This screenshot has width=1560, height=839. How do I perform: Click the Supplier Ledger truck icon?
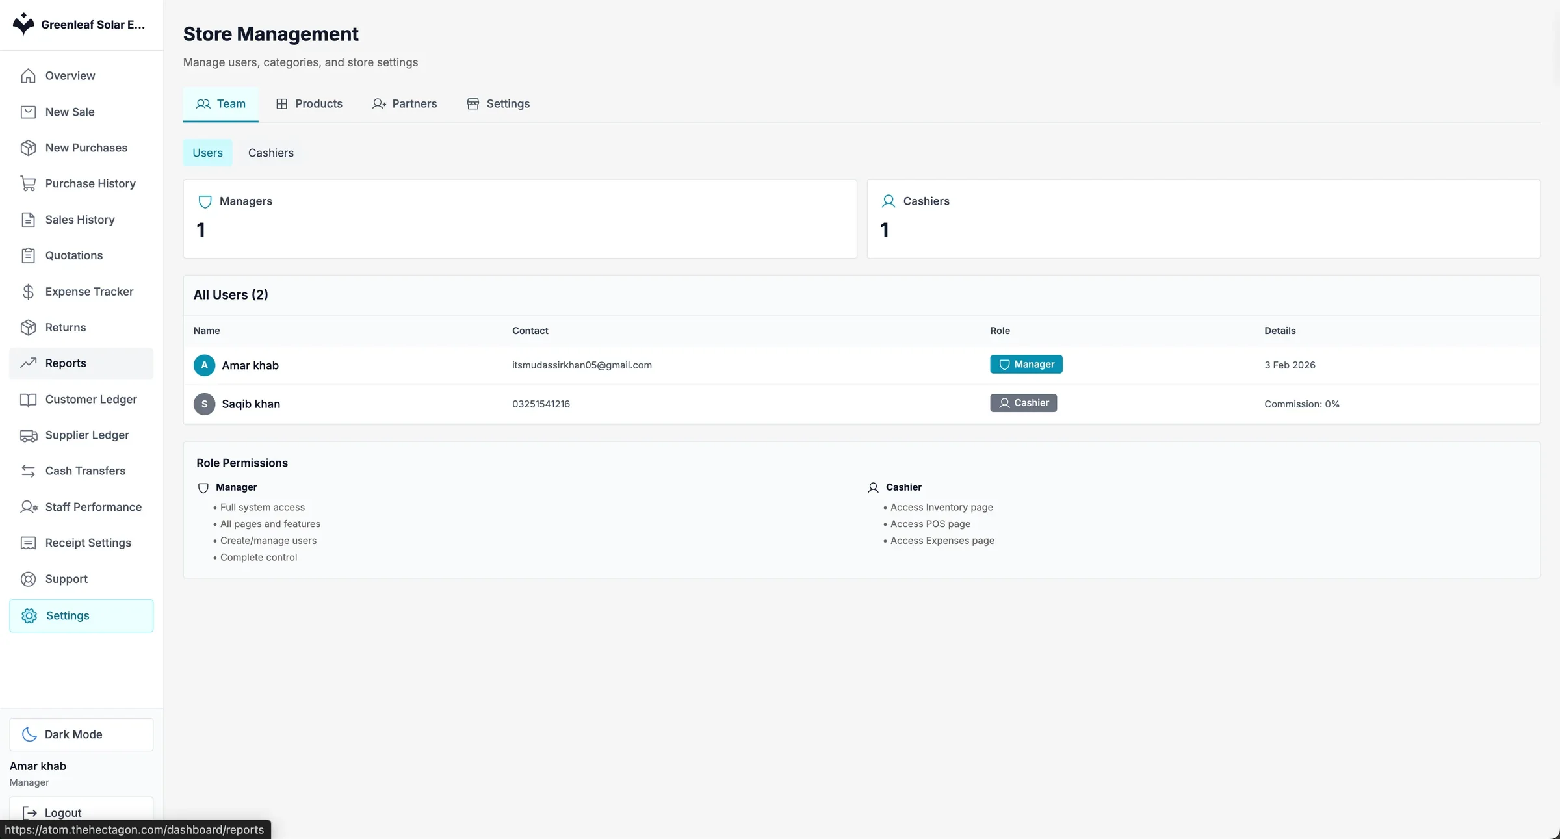click(x=28, y=435)
